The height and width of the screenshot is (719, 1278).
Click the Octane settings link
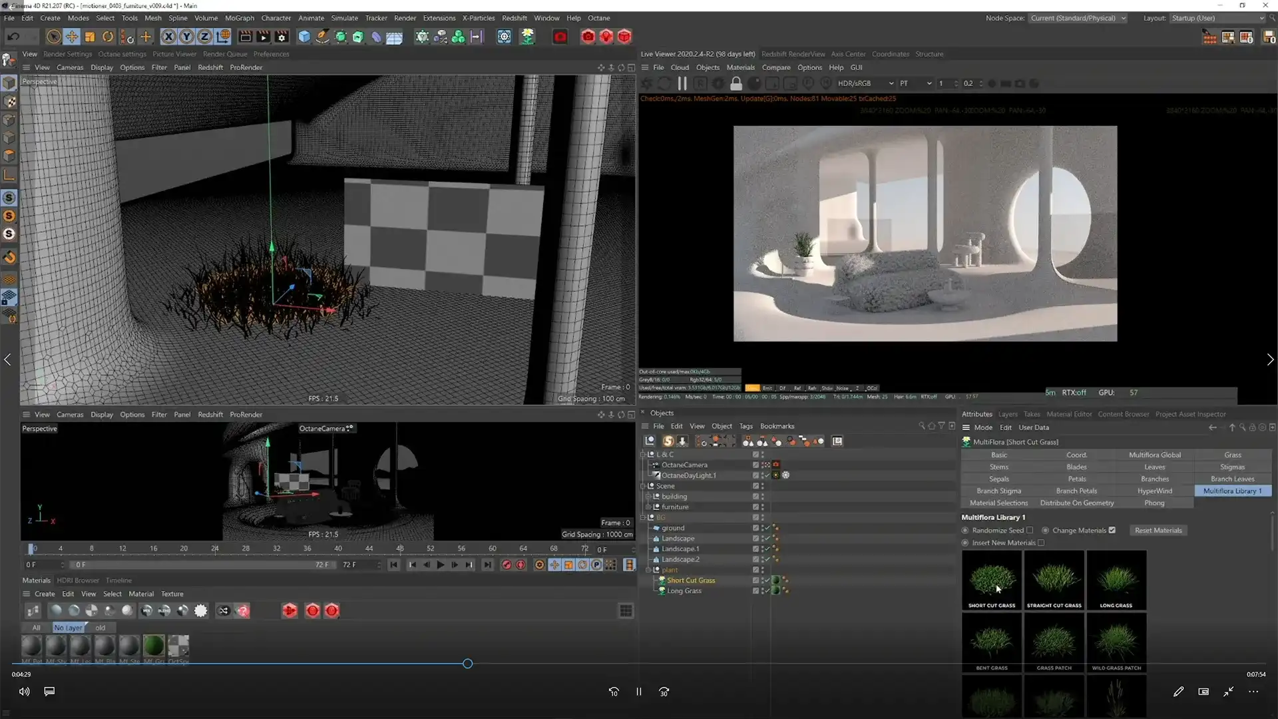(x=122, y=54)
